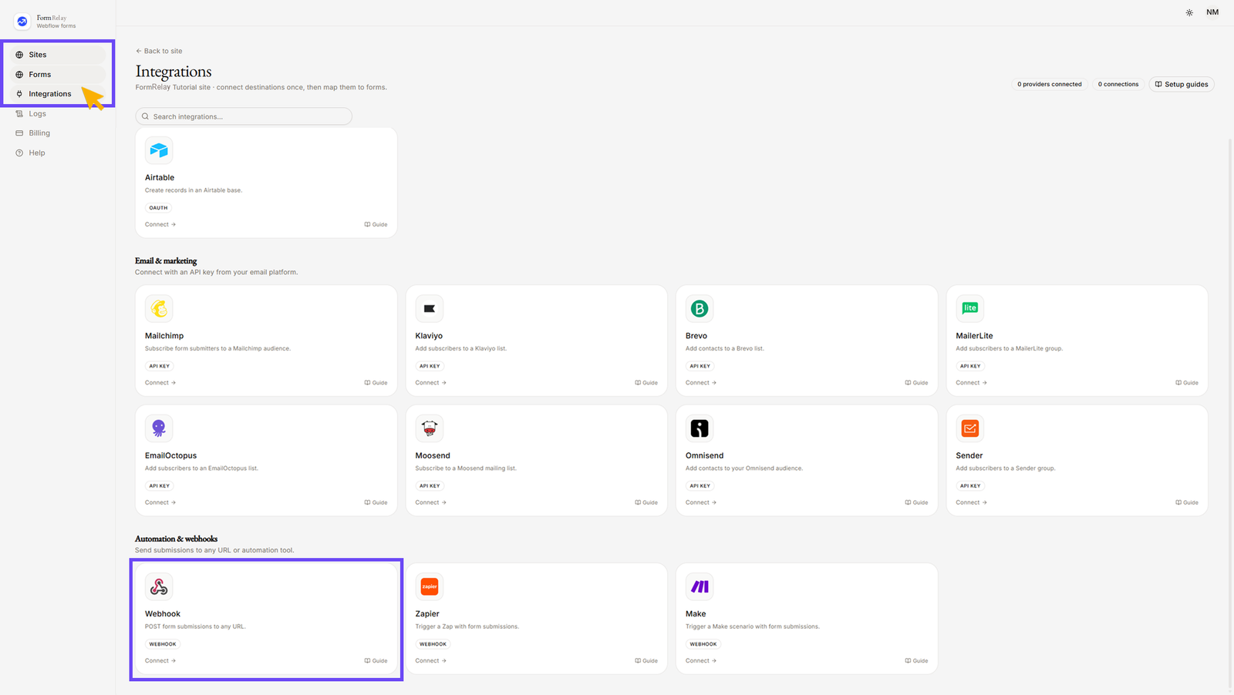Click the FormRelay logo icon
1234x695 pixels.
(22, 22)
